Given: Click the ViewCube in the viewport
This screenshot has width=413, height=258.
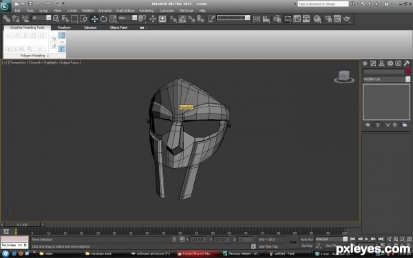Looking at the screenshot, I should click(x=344, y=76).
